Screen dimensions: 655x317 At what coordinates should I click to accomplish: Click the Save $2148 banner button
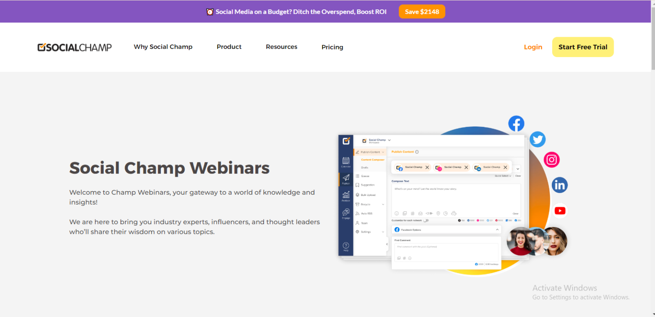(x=422, y=12)
